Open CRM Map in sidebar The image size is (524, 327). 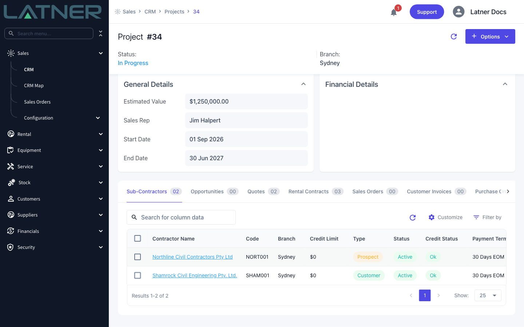click(34, 85)
